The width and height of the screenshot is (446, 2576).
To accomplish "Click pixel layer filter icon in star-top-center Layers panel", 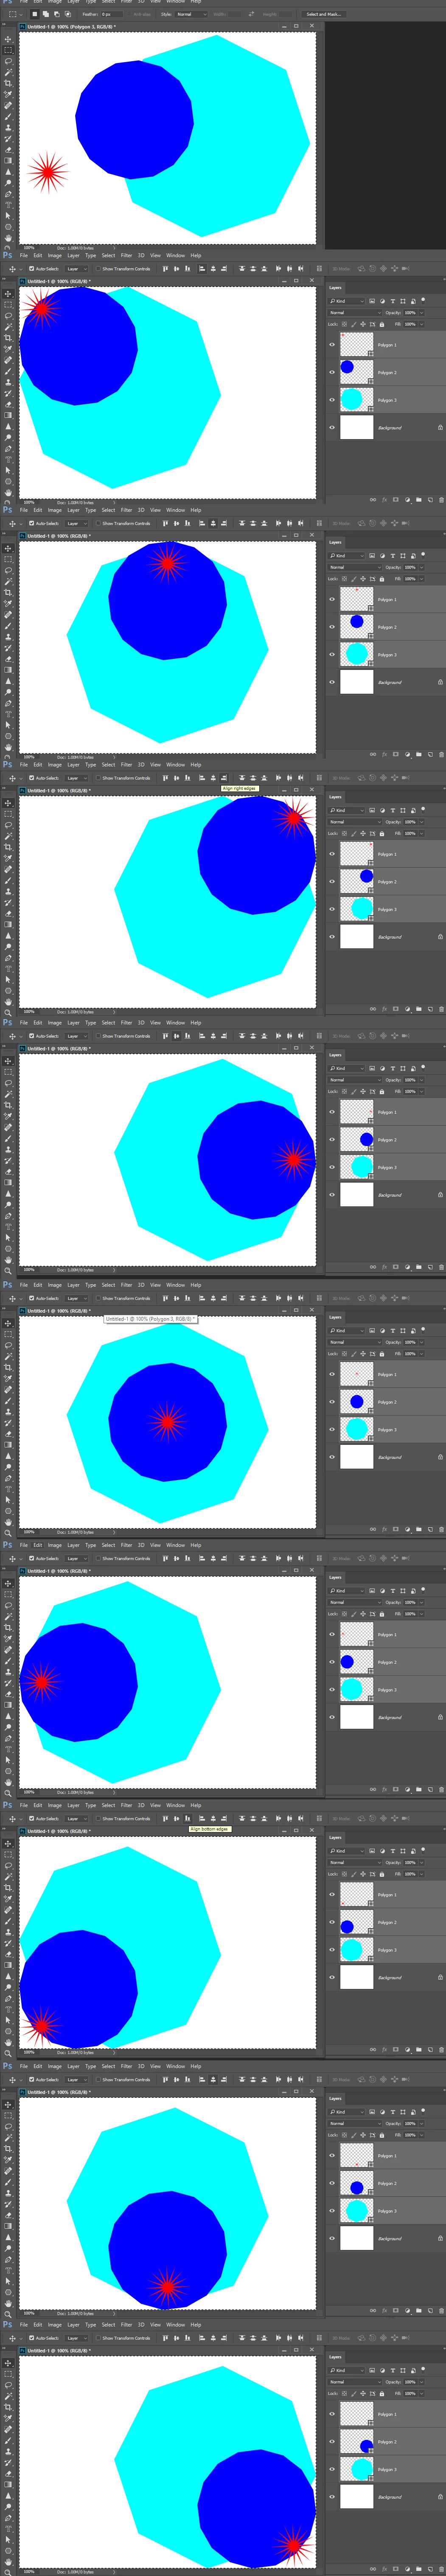I will 372,555.
